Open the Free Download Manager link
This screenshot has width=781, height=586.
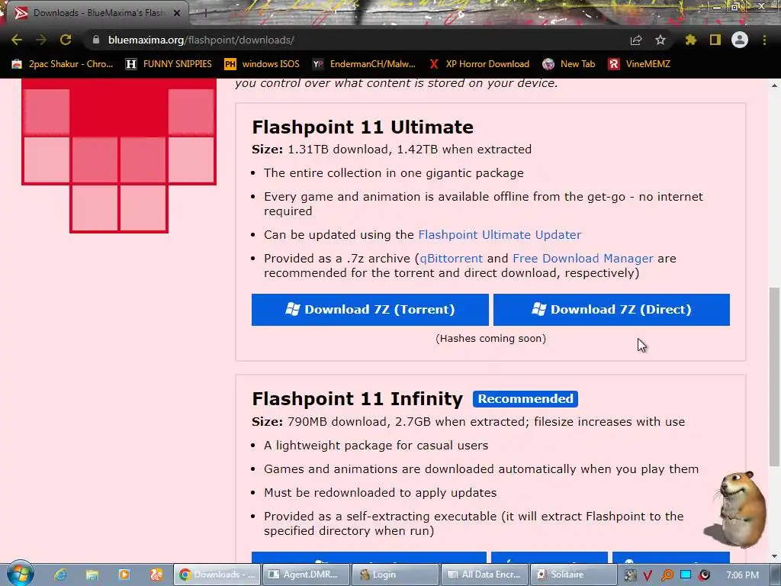coord(583,259)
